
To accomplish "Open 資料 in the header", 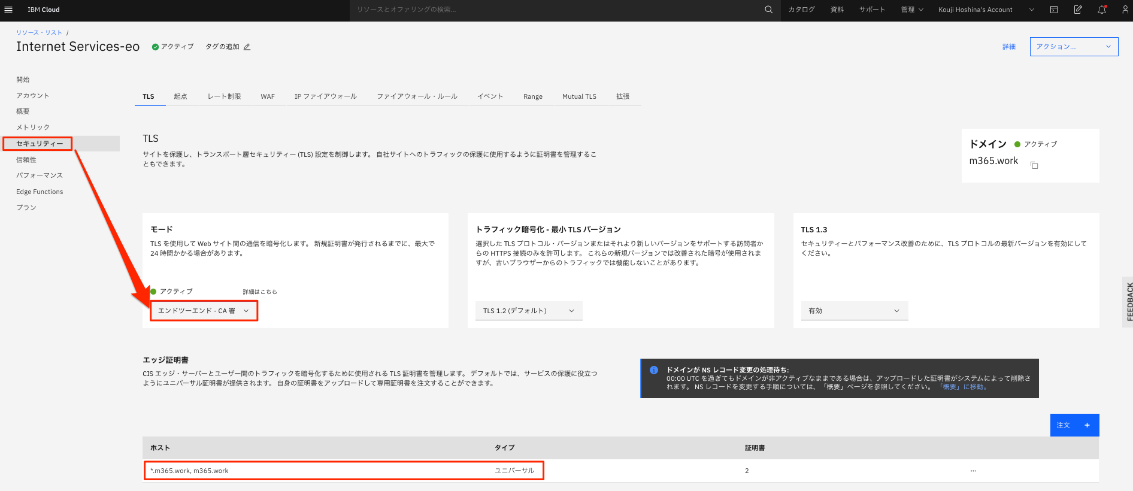I will click(x=837, y=10).
